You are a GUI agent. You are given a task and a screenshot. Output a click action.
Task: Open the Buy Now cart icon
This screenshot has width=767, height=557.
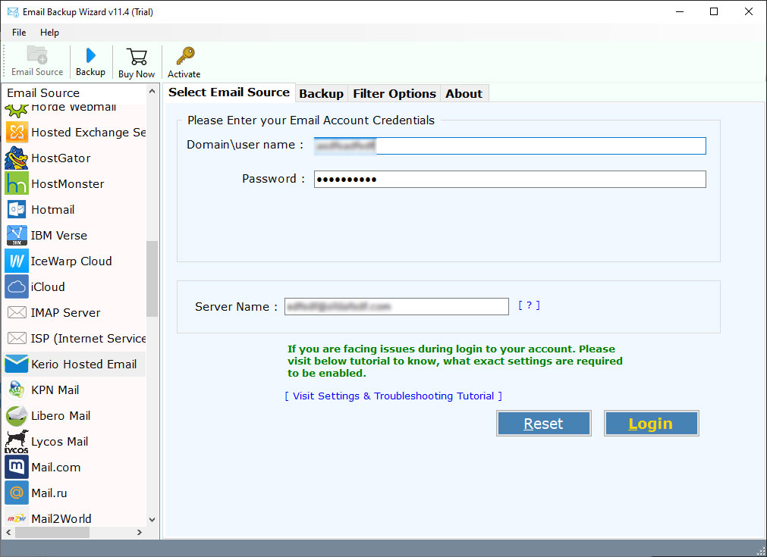pyautogui.click(x=137, y=57)
